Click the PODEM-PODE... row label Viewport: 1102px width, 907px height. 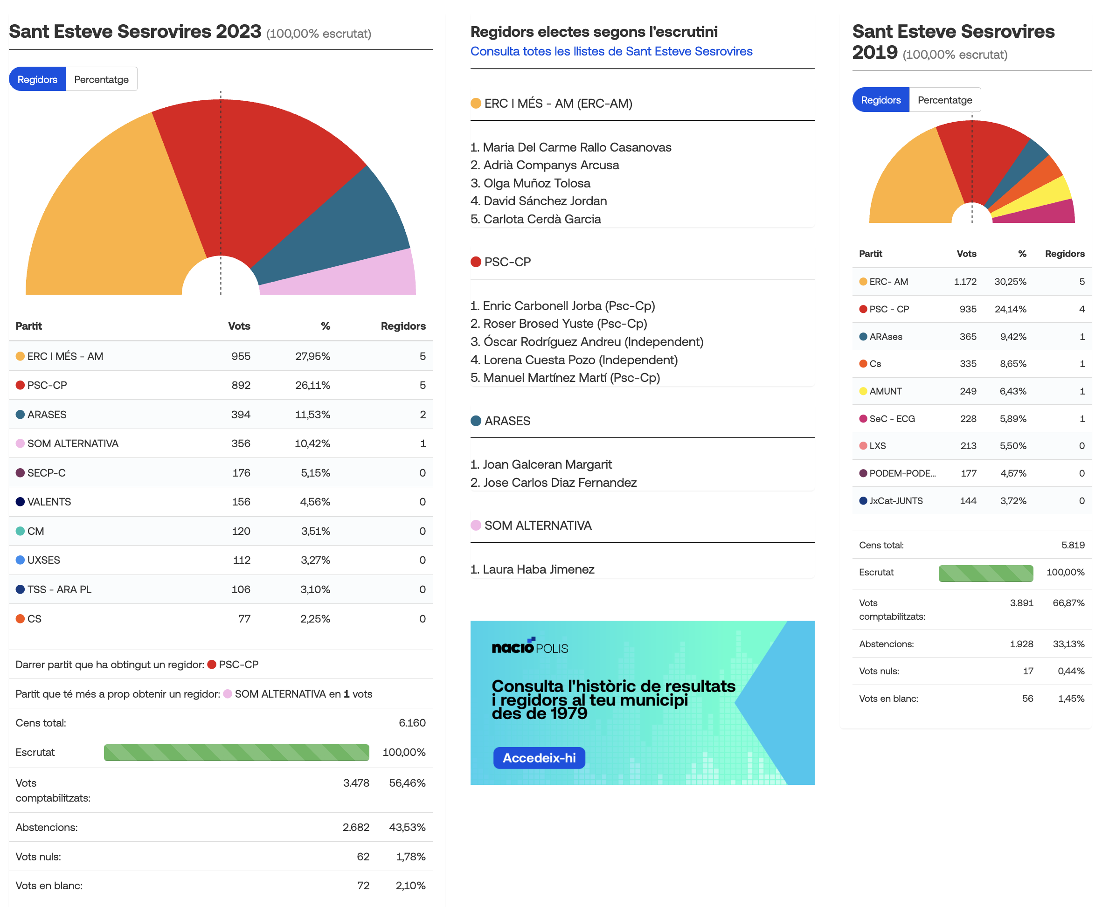pos(902,473)
